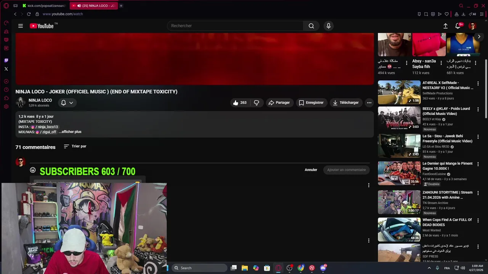The width and height of the screenshot is (488, 274).
Task: Open options menu for ZANOUNI STORYTIME video
Action: click(x=478, y=193)
